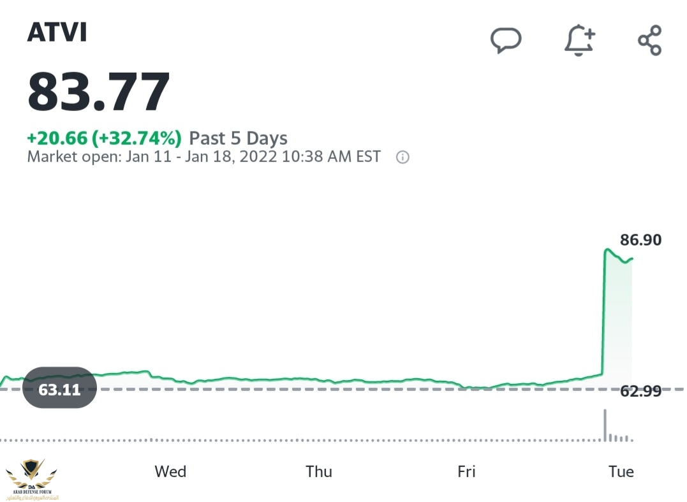The width and height of the screenshot is (687, 502).
Task: Add a price alert with the bell icon
Action: (579, 41)
